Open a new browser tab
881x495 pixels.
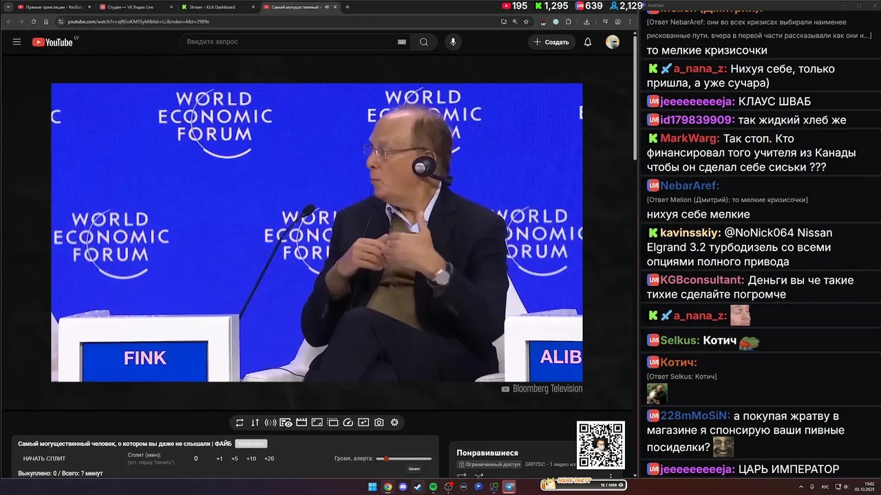point(348,7)
